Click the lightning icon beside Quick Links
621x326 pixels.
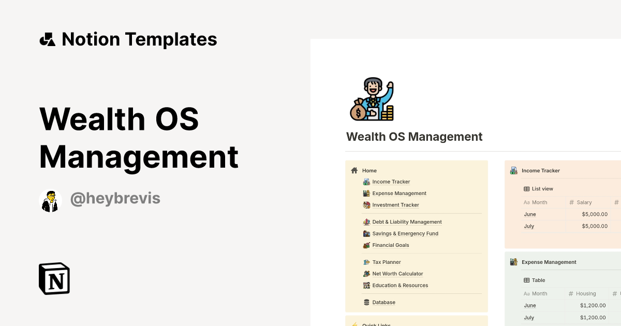(355, 324)
